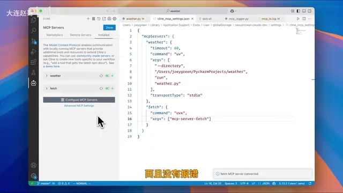
Task: Click the minimap in the editor
Action: click(x=301, y=31)
